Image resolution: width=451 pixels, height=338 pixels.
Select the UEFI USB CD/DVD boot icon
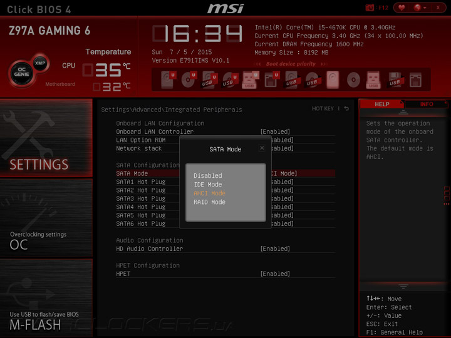[x=230, y=79]
